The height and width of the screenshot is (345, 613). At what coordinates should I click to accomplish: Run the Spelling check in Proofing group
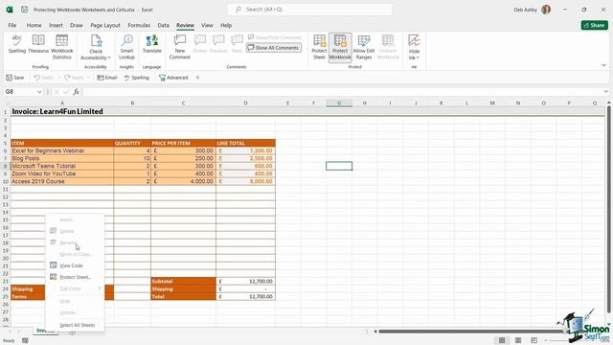point(17,44)
